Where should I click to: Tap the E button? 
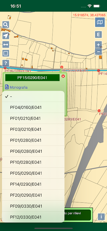pos(98,35)
